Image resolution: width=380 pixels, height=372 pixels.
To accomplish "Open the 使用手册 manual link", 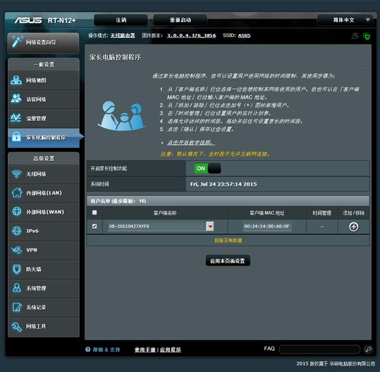I will coord(145,349).
